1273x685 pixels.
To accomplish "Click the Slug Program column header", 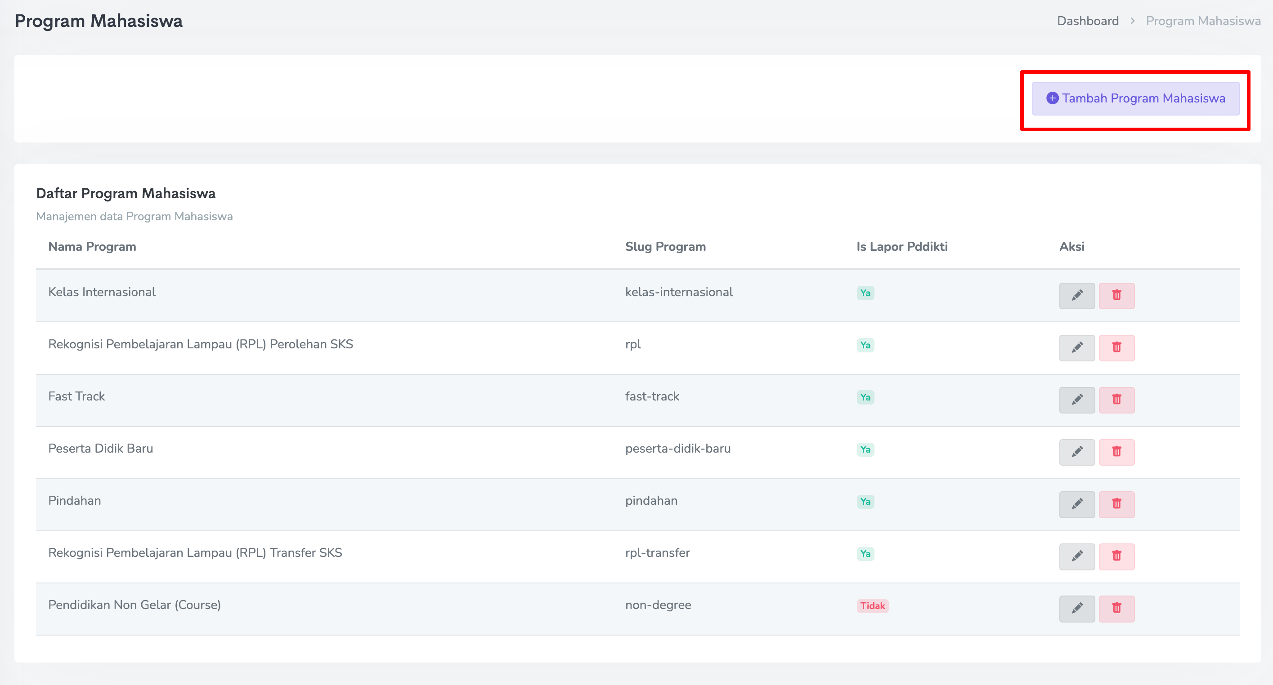I will (665, 246).
